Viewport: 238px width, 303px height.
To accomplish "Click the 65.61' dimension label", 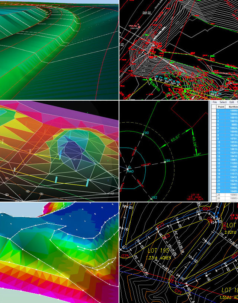I will point(175,138).
